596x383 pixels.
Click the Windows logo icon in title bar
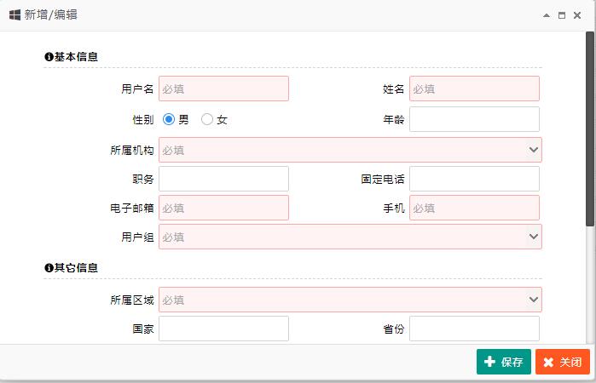(x=14, y=14)
